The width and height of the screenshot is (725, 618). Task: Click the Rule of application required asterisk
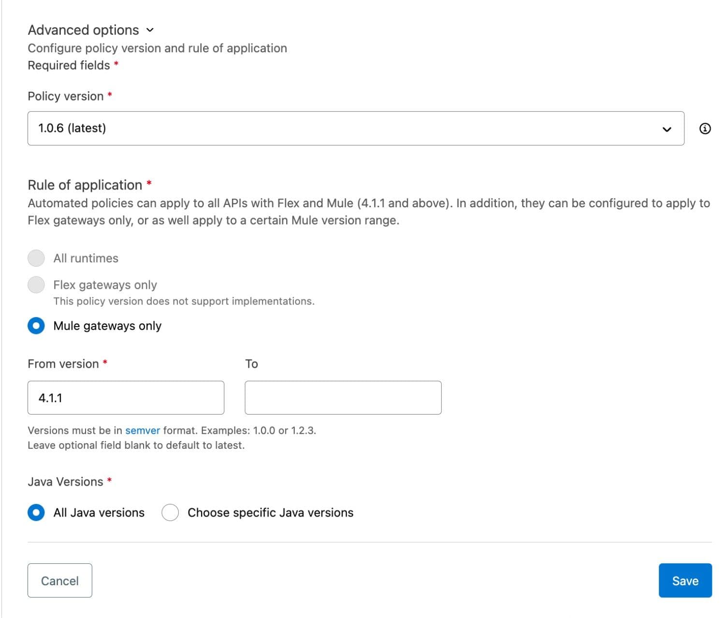coord(150,184)
